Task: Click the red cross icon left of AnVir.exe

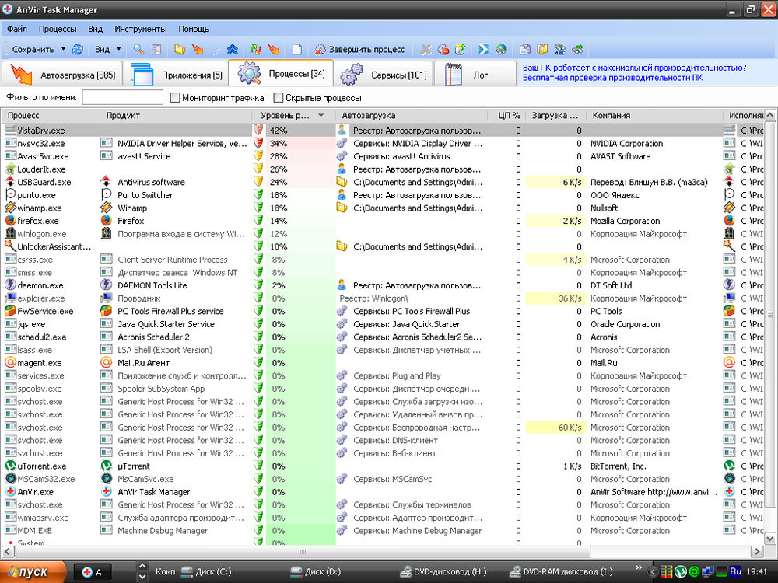Action: point(10,492)
